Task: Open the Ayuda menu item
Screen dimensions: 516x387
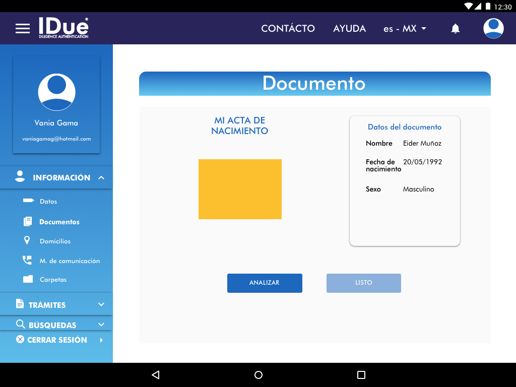Action: 349,29
